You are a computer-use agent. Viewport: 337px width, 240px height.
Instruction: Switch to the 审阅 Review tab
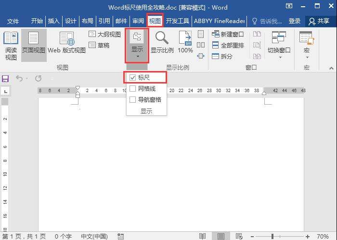click(138, 21)
